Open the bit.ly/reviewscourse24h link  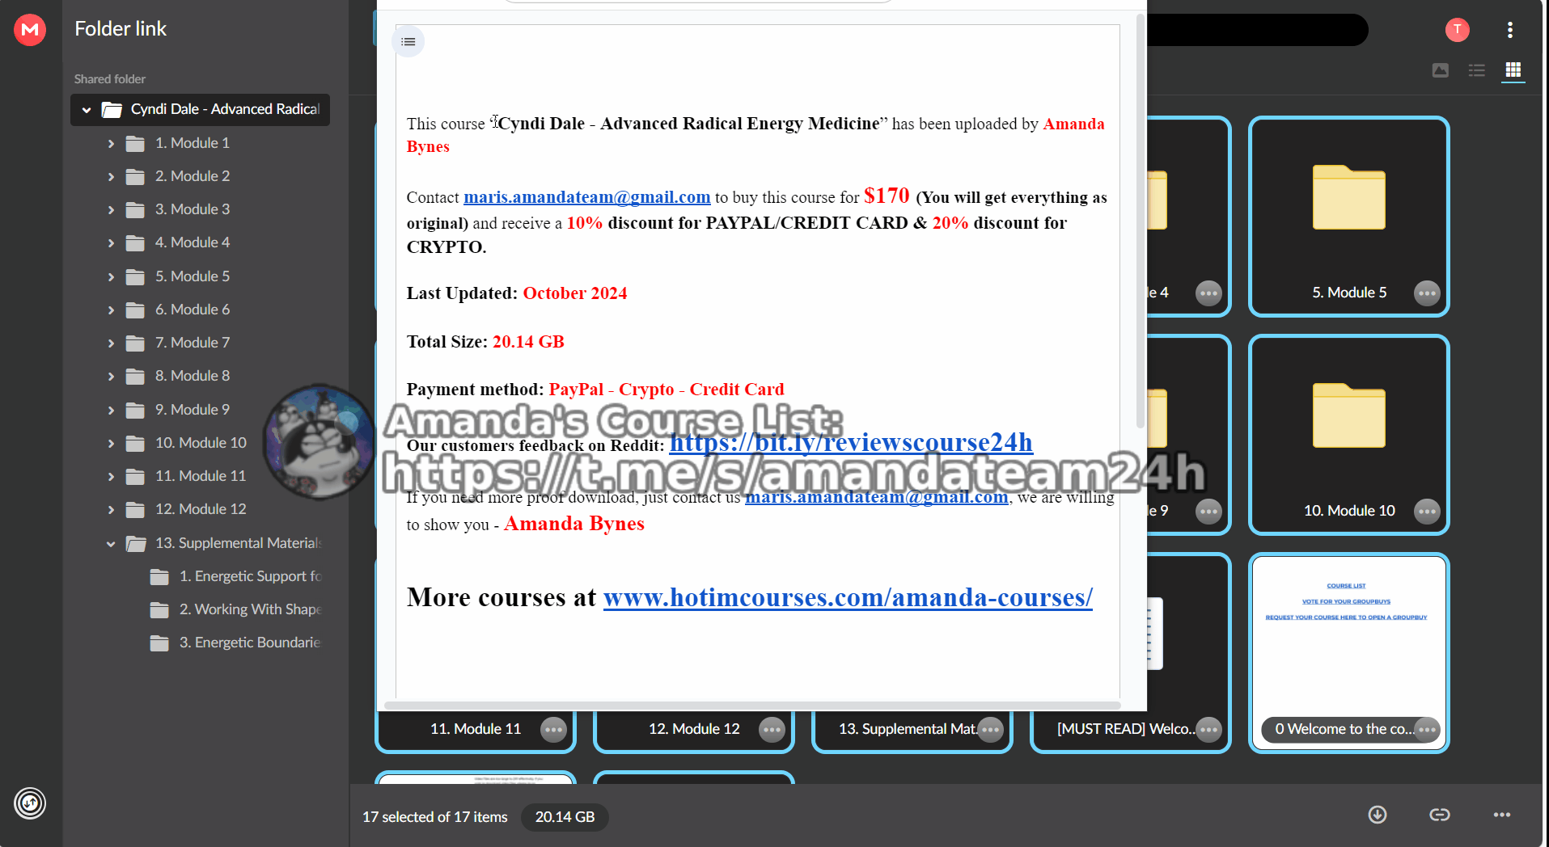[x=851, y=442]
